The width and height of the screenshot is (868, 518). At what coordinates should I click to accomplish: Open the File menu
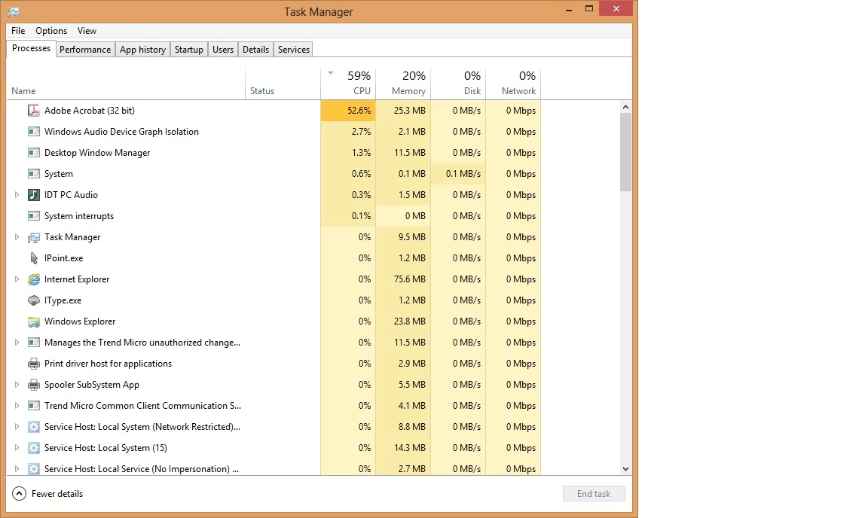18,31
